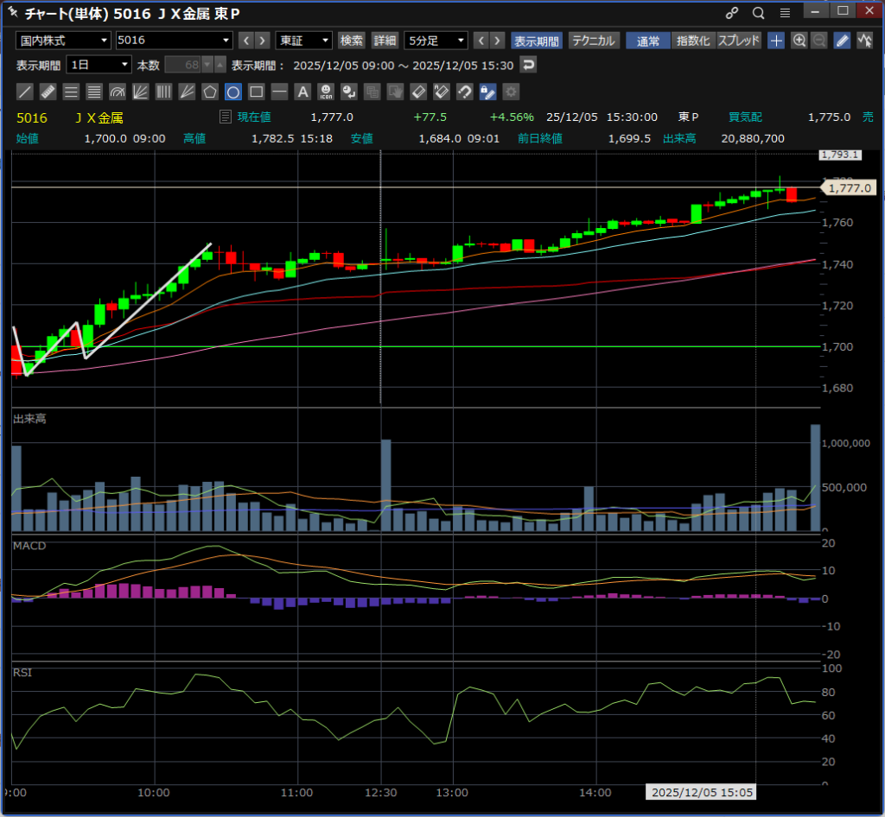
Task: Open the 東証 exchange dropdown
Action: (303, 41)
